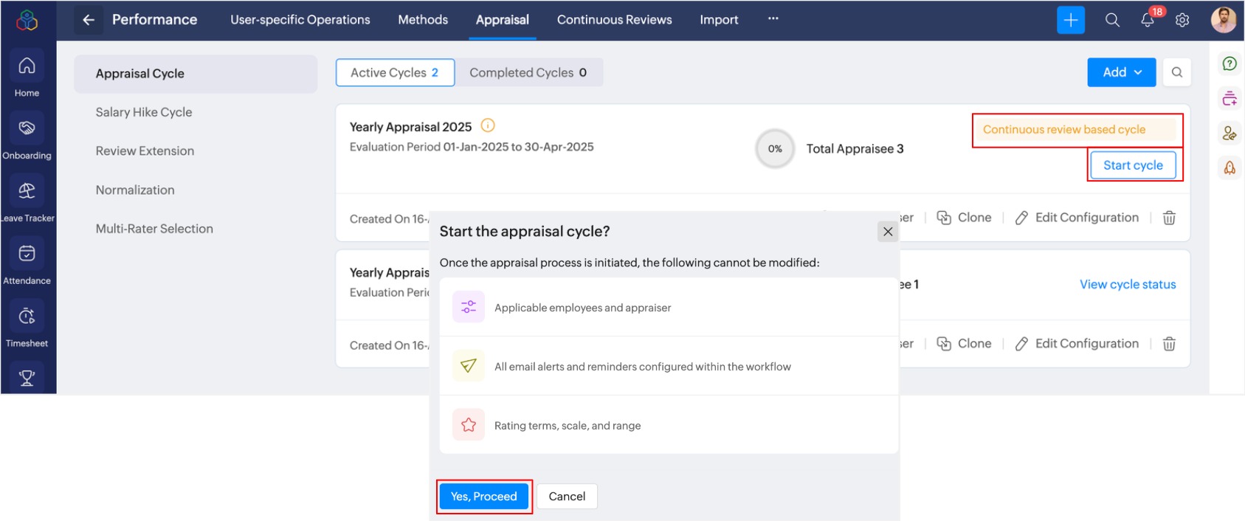Open the more options ellipsis menu
This screenshot has width=1245, height=521.
[773, 18]
